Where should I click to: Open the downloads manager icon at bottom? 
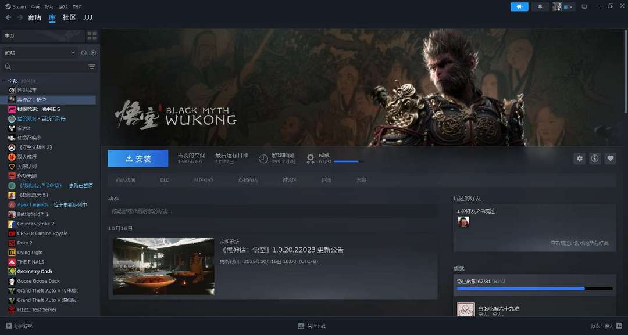click(301, 326)
